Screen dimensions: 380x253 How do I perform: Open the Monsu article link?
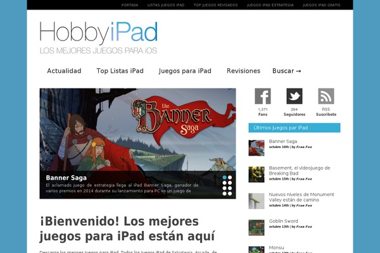pos(276,248)
